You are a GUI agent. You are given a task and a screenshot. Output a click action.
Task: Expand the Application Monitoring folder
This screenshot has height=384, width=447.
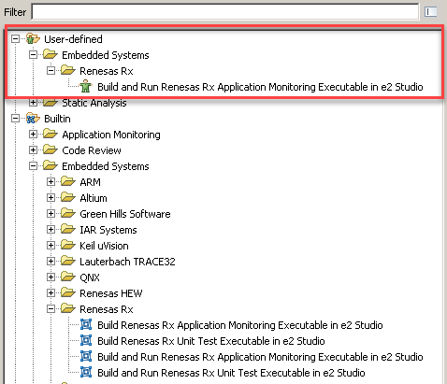[x=33, y=135]
